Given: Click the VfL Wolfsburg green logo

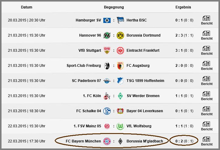Looking at the screenshot, I should tap(120, 126).
